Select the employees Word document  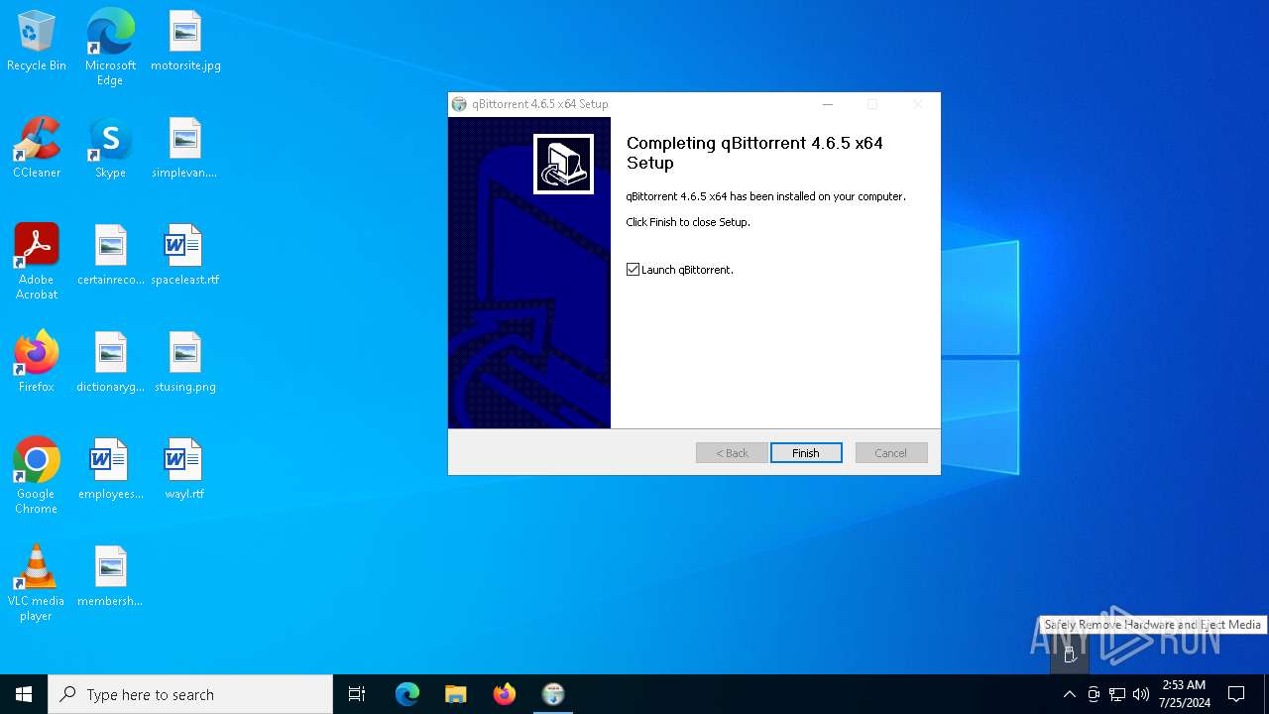point(110,470)
